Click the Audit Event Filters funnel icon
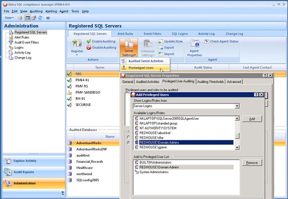 coord(11,42)
